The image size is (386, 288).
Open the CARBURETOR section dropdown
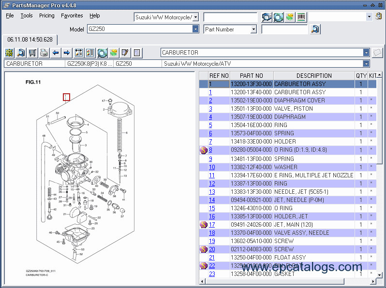tap(366, 53)
